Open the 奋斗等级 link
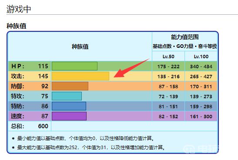 click(x=208, y=46)
